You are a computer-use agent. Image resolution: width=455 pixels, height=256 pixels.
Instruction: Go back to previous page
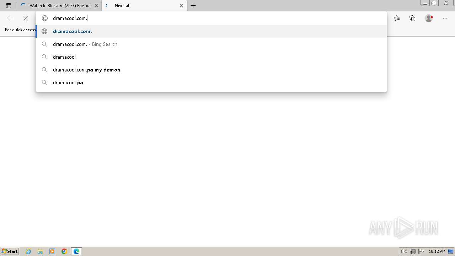[x=10, y=18]
